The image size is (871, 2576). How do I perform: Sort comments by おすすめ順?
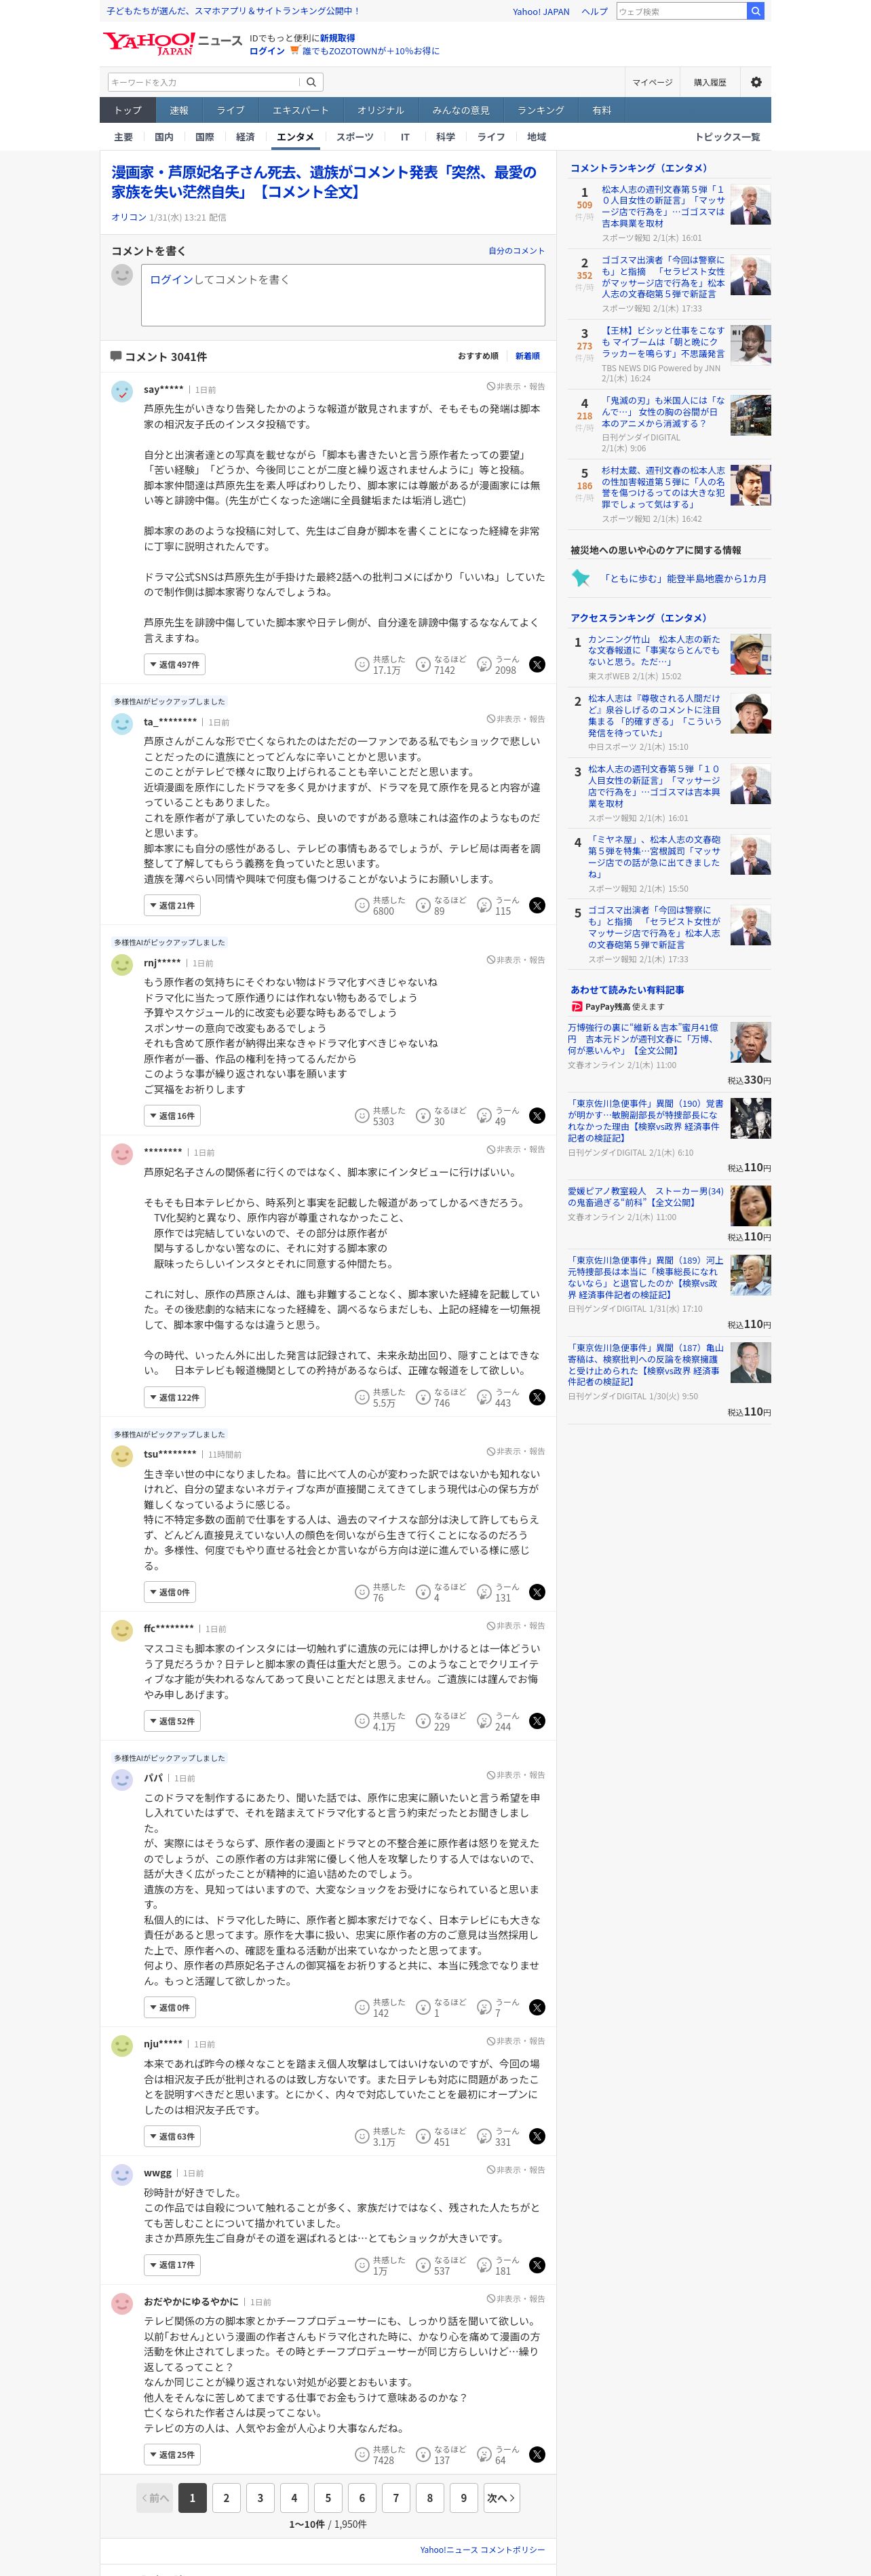tap(478, 356)
